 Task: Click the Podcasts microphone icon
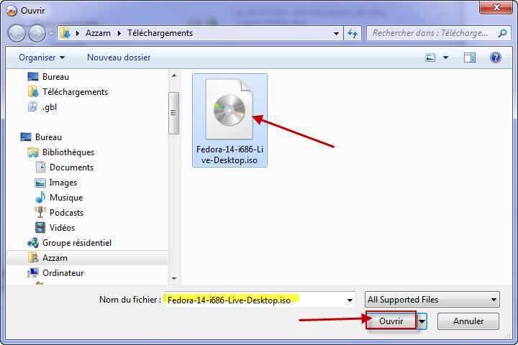[40, 212]
